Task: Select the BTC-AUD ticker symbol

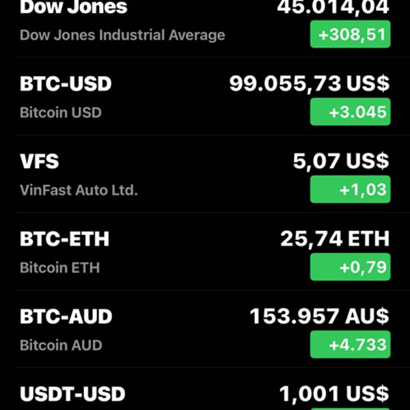Action: click(66, 316)
